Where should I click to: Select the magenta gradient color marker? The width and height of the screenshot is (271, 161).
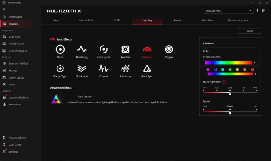(208, 69)
